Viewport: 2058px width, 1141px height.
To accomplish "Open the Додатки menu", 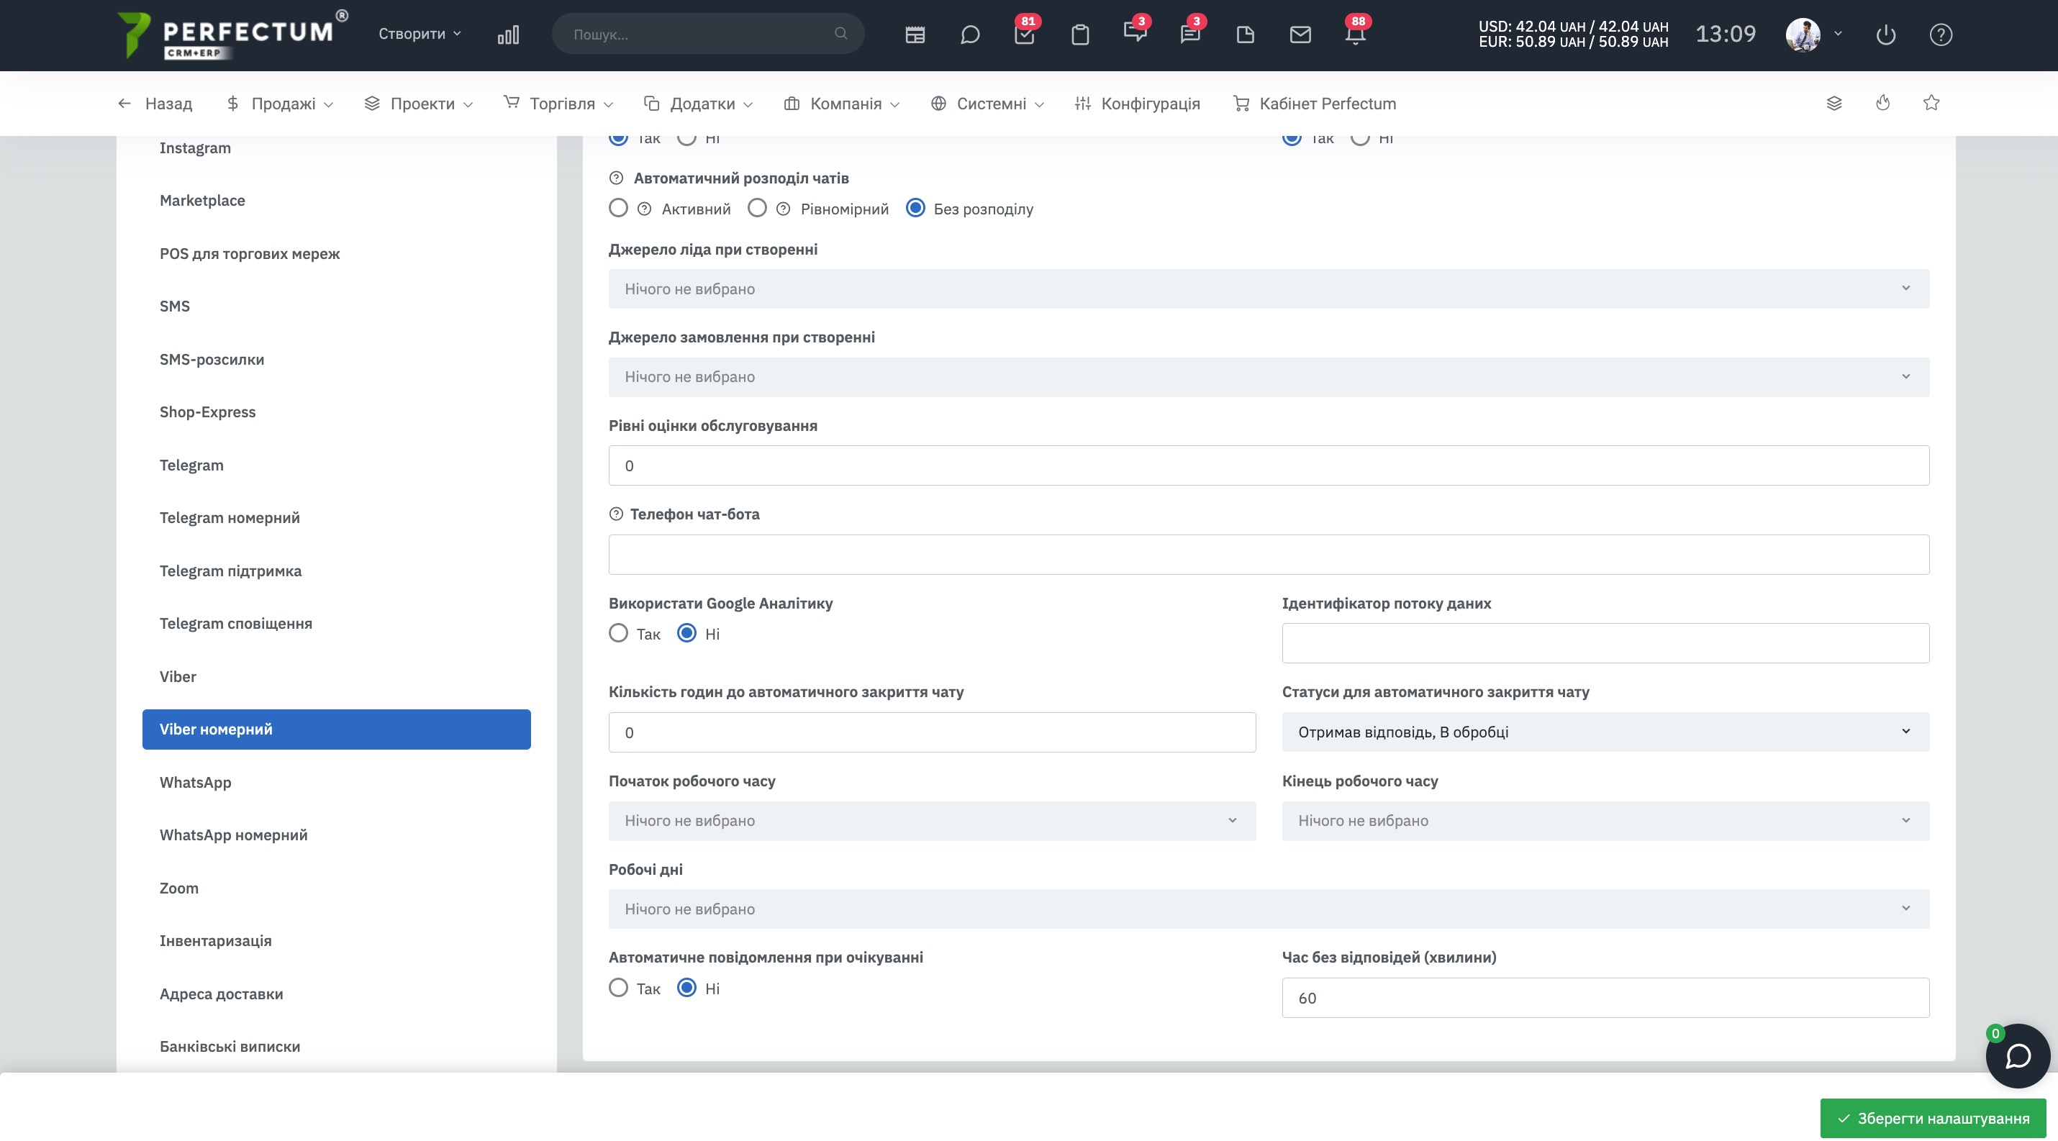I will [x=698, y=104].
